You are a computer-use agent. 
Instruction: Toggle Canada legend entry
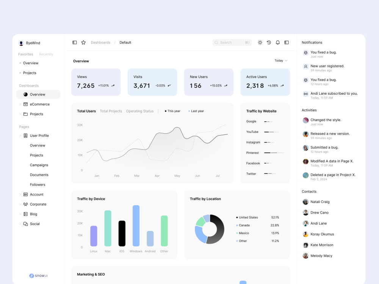[243, 225]
